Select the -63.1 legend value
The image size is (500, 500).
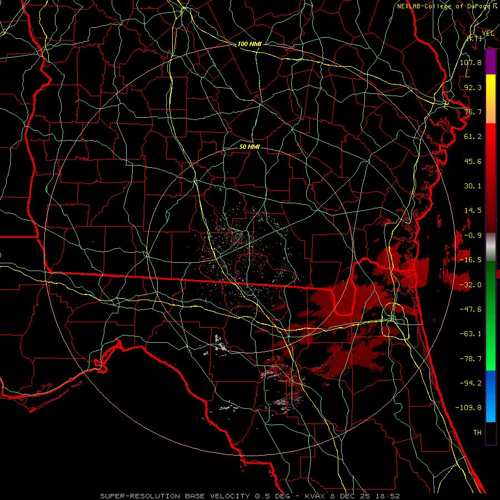pos(471,334)
